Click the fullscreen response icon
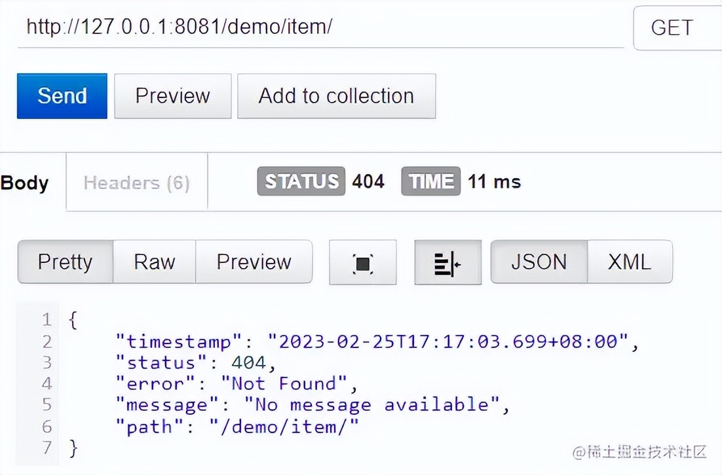 [x=362, y=262]
